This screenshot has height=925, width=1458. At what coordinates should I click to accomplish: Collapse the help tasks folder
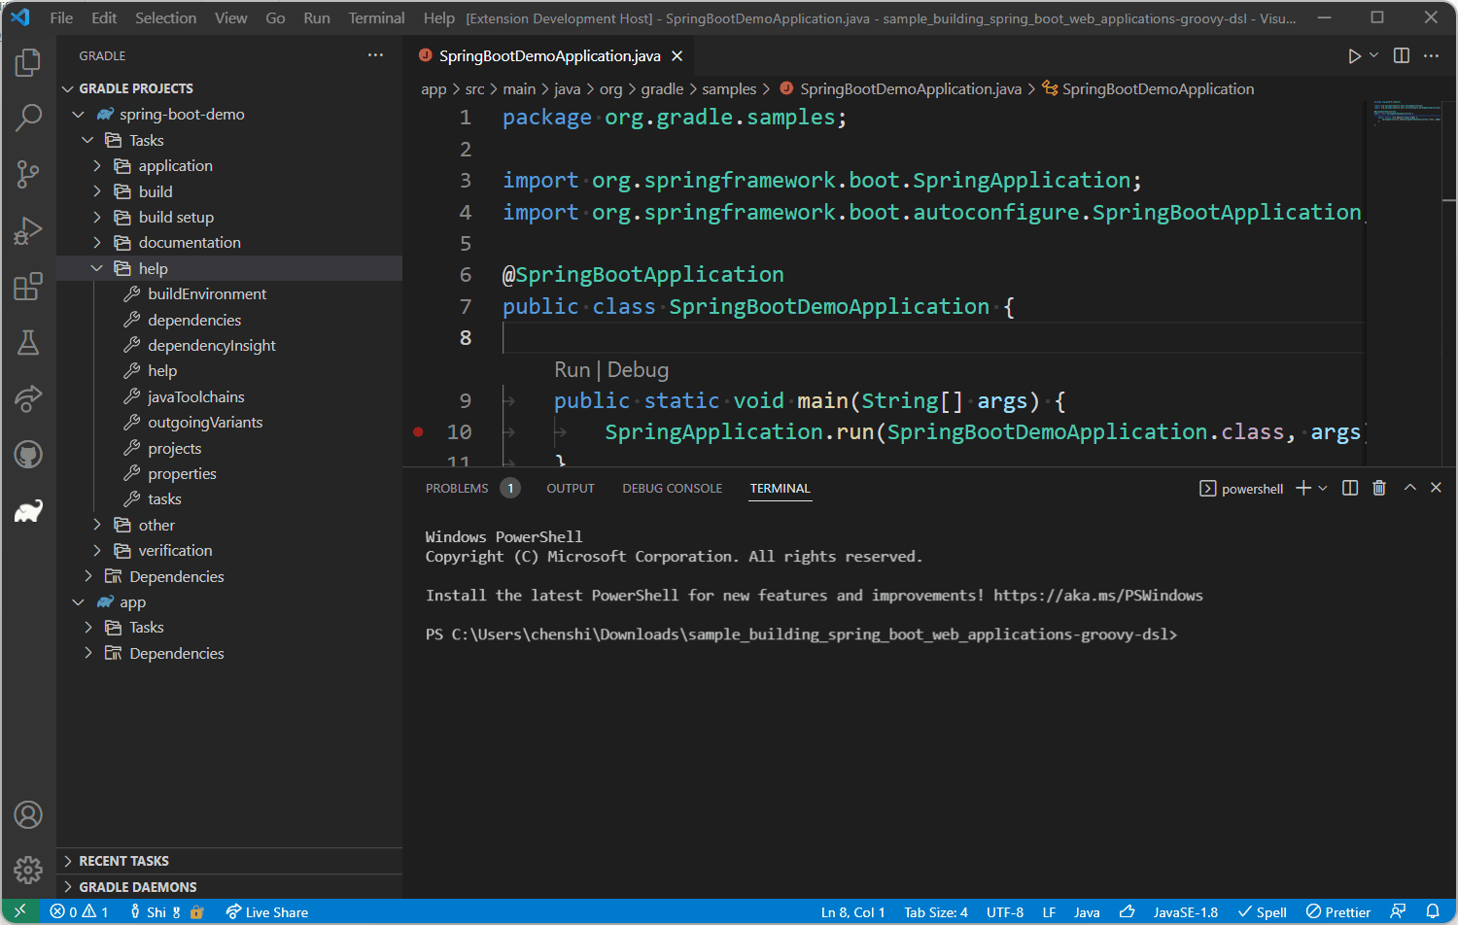click(x=96, y=267)
